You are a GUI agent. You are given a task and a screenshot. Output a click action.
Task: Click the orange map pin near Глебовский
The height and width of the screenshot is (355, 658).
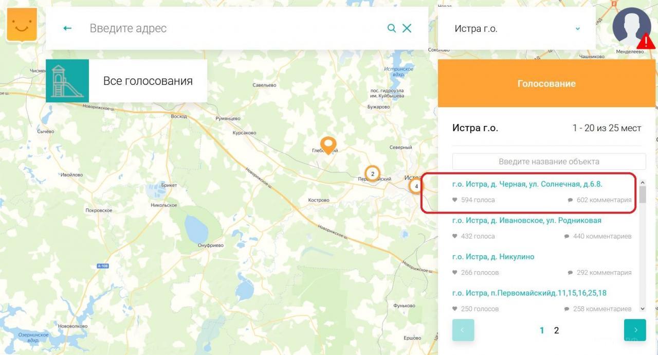(328, 146)
